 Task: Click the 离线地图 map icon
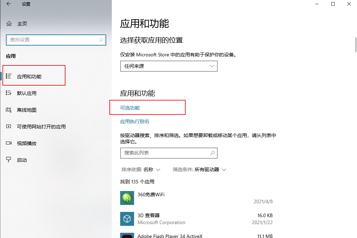coord(9,110)
